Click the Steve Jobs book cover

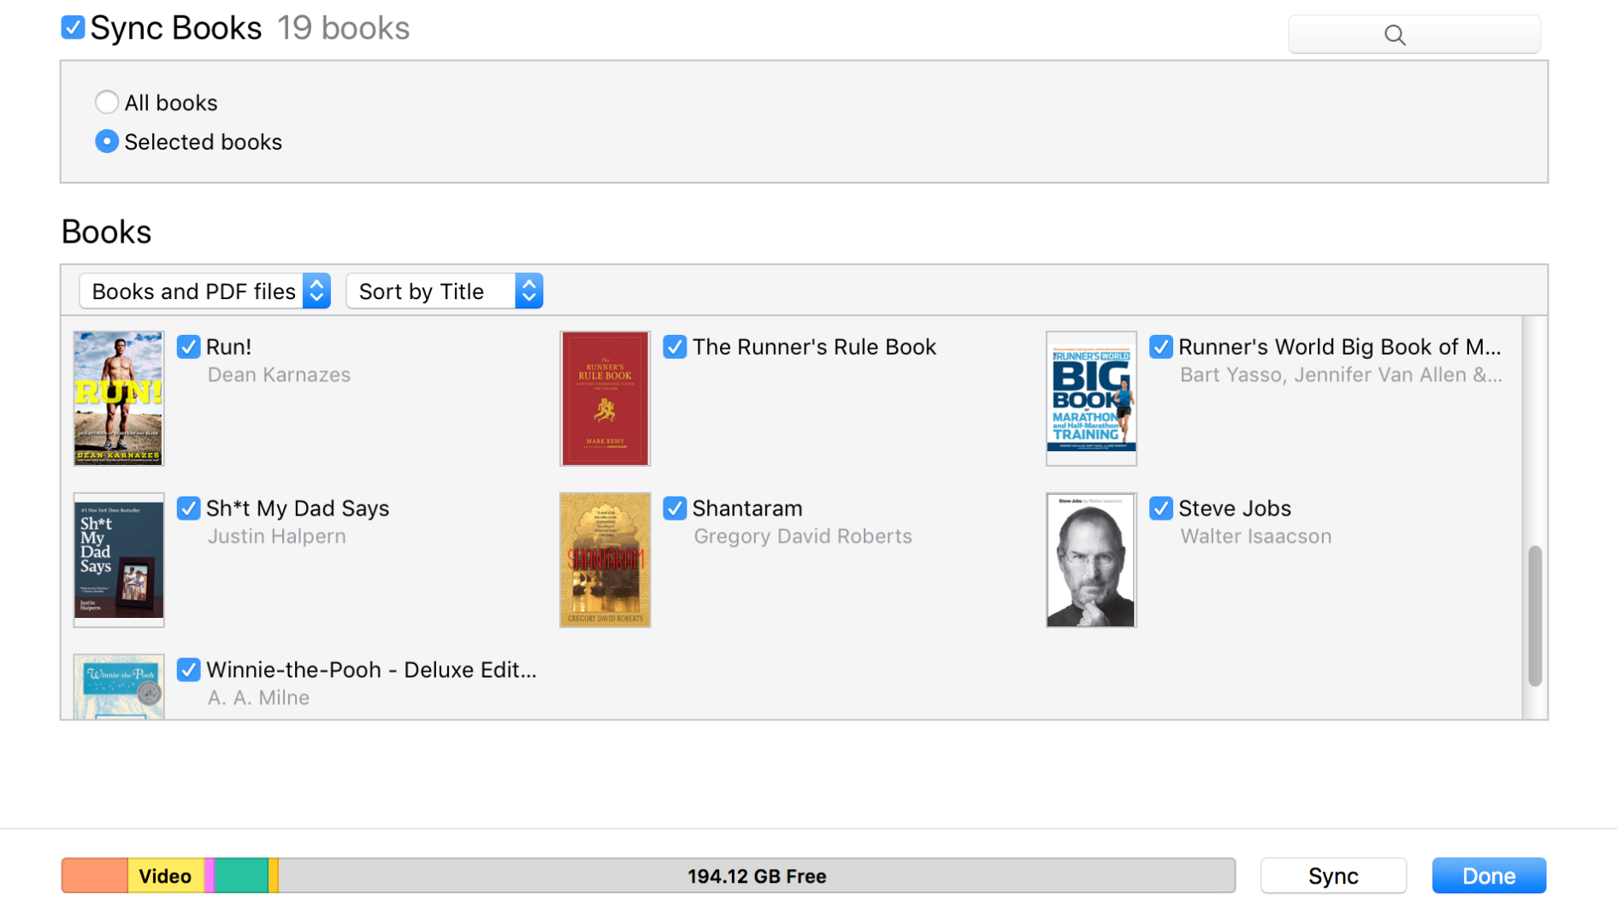click(1090, 559)
